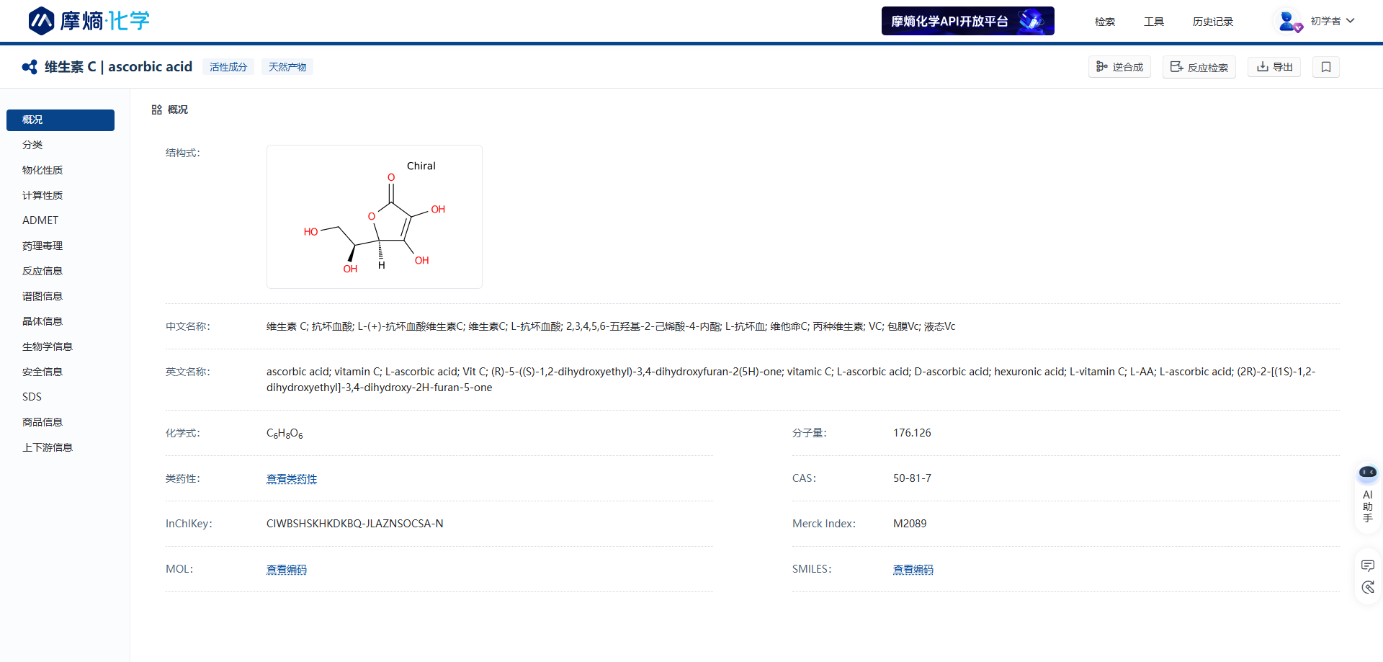The height and width of the screenshot is (662, 1383).
Task: Click the 反应检索 button
Action: click(1199, 67)
